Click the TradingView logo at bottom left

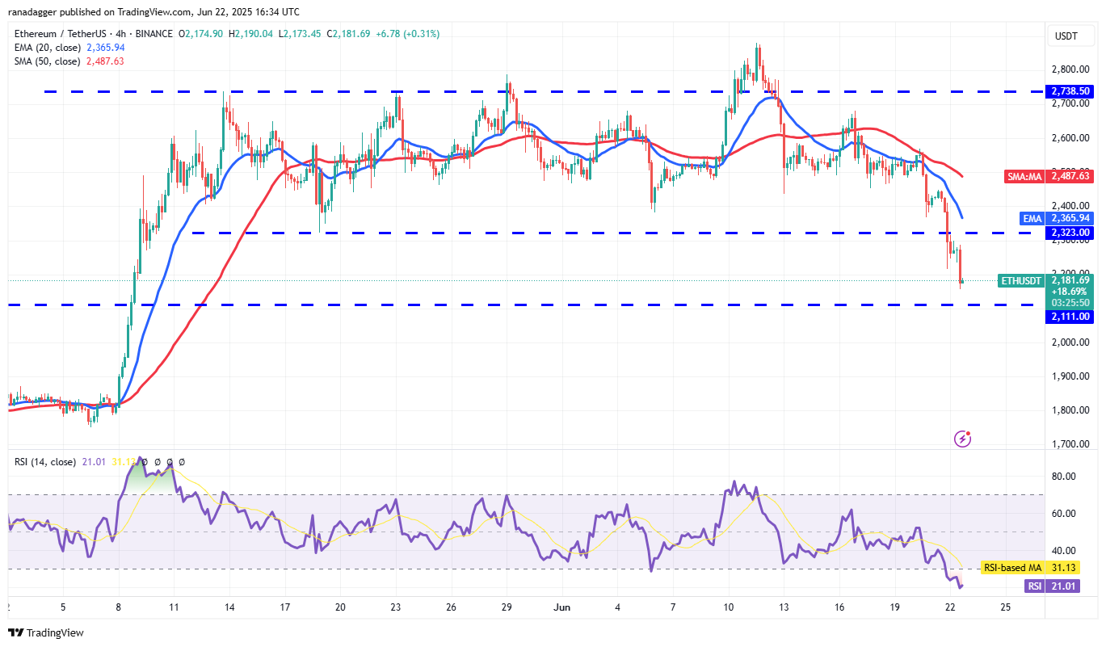coord(46,632)
